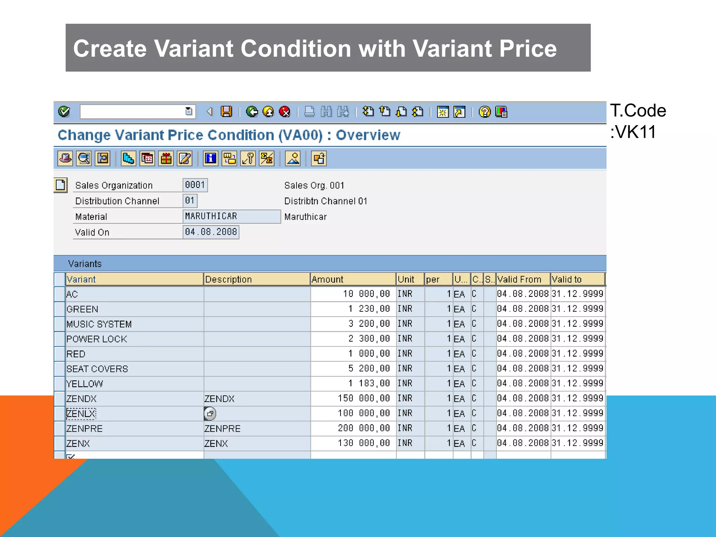Click the hat icon in the application toolbar
Image resolution: width=716 pixels, height=537 pixels.
click(65, 159)
